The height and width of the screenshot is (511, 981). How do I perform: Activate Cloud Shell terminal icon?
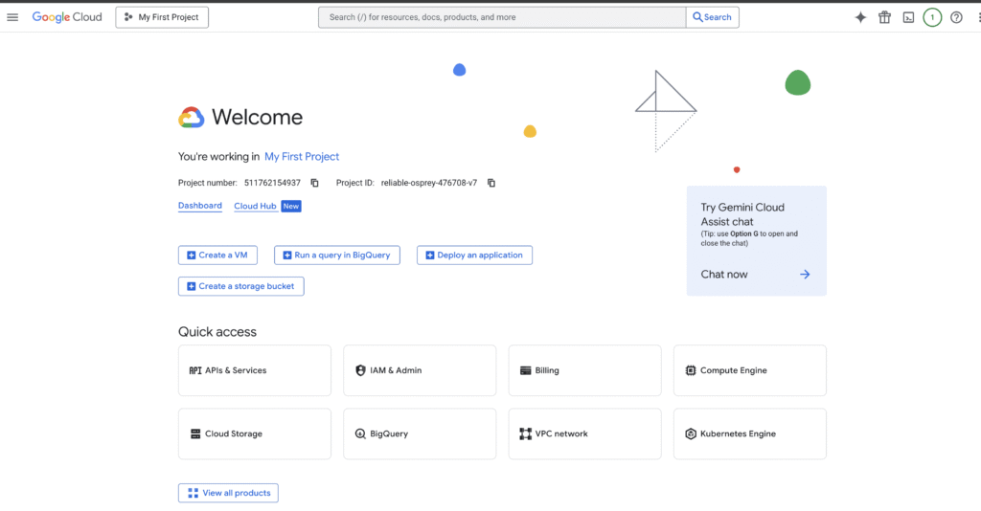(908, 17)
